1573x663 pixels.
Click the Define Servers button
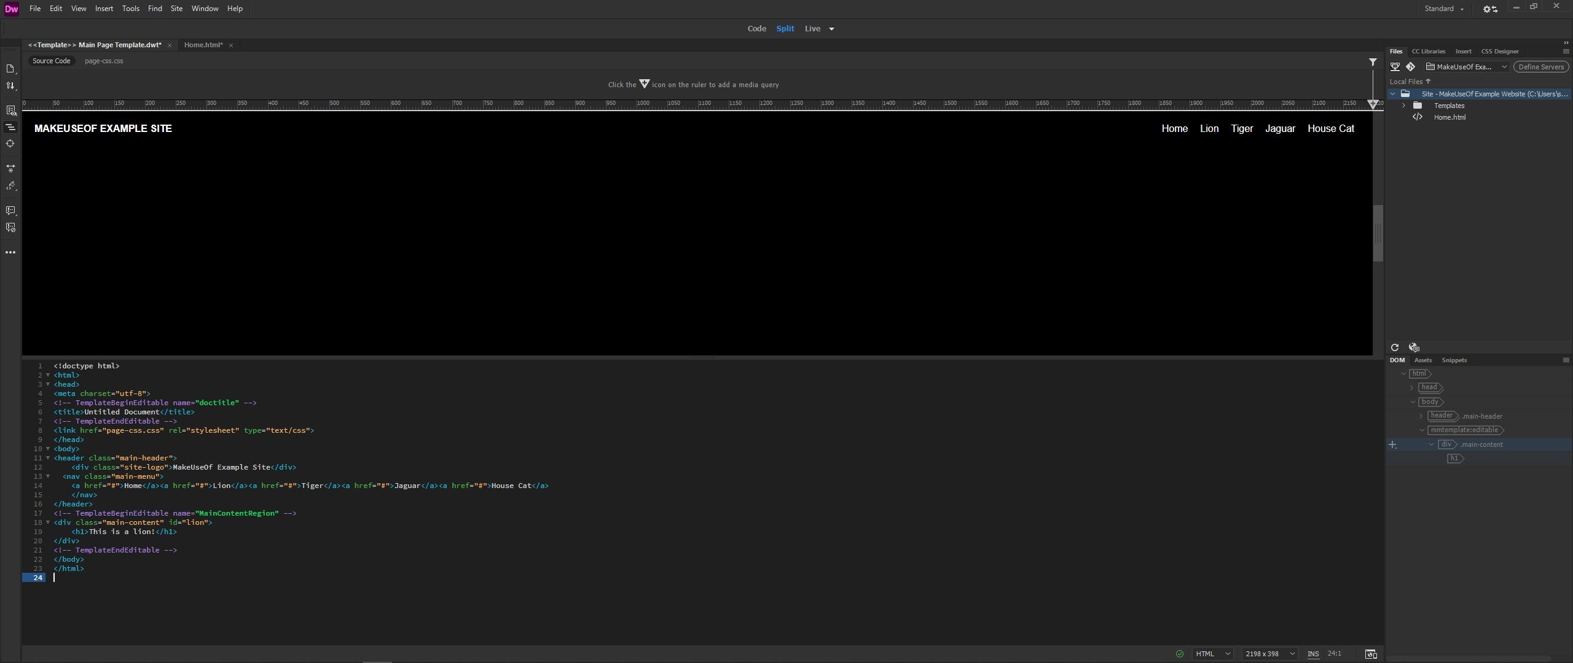click(x=1540, y=66)
